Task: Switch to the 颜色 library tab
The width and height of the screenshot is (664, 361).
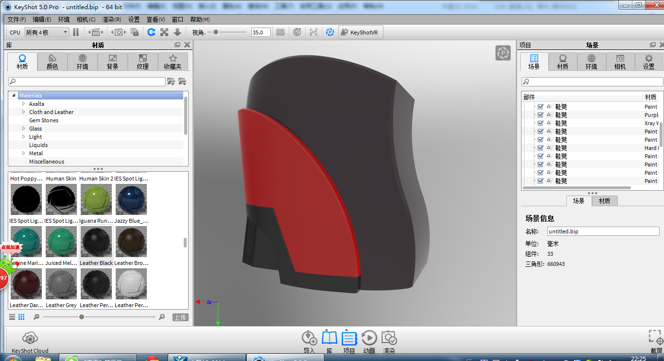Action: point(52,62)
